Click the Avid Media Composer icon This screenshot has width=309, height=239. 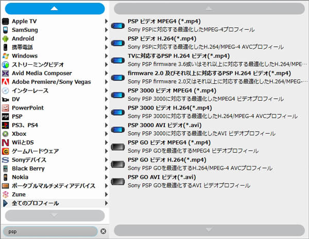6,73
